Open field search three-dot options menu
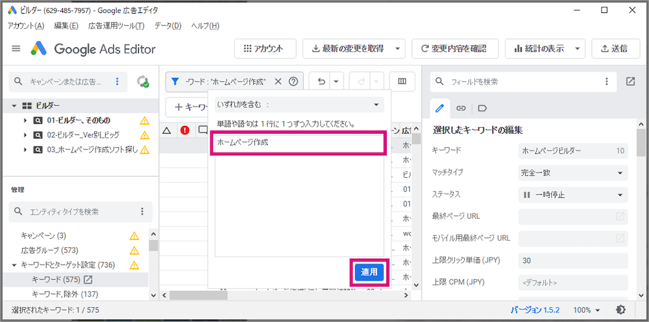The image size is (649, 322). (x=607, y=82)
